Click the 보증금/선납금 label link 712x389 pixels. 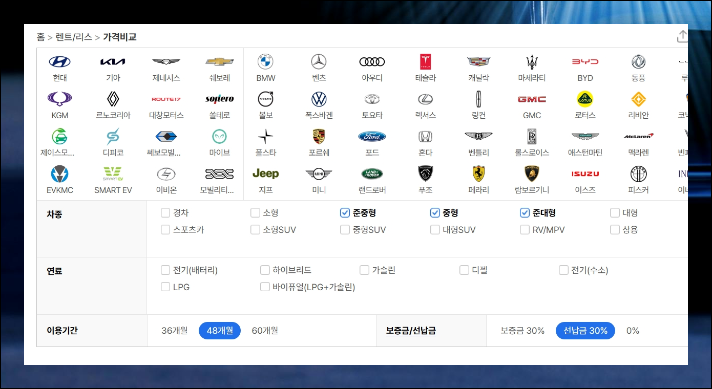point(411,331)
